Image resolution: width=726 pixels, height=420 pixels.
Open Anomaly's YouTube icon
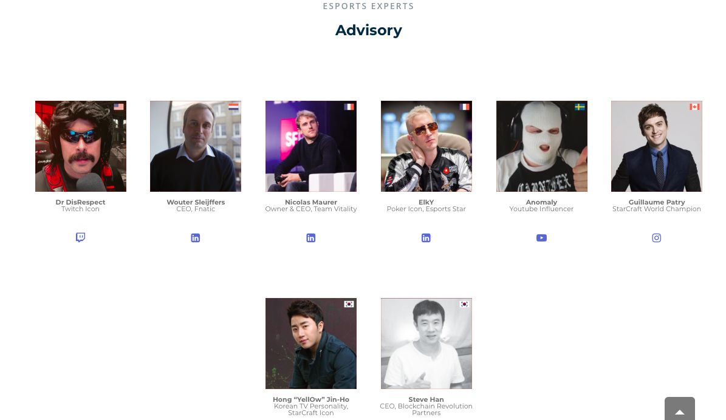coord(541,238)
